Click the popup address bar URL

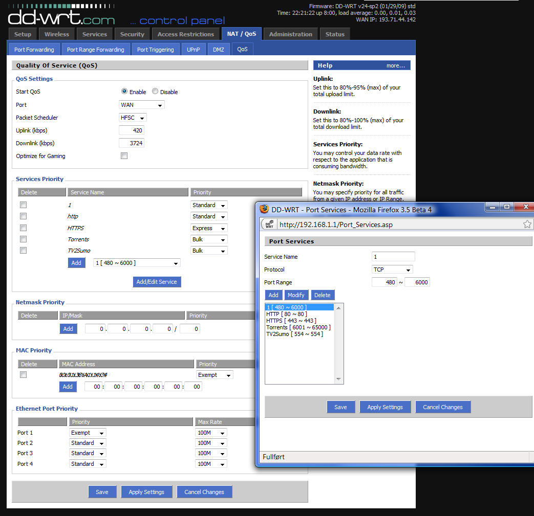pos(336,225)
